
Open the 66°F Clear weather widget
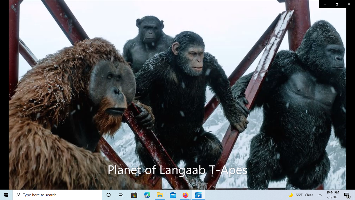[x=300, y=195]
